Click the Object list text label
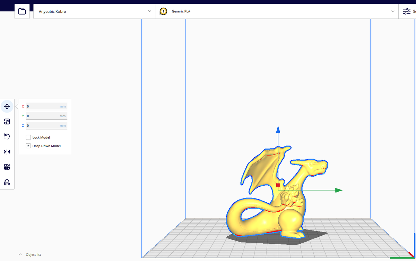Image resolution: width=416 pixels, height=261 pixels. (34, 254)
